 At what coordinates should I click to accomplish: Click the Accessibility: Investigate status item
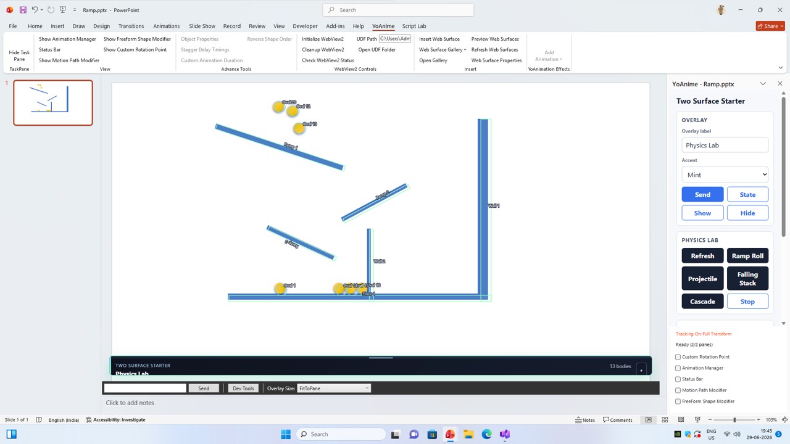pyautogui.click(x=115, y=420)
